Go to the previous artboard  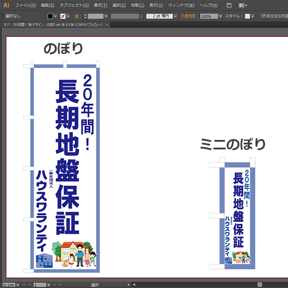(29, 285)
